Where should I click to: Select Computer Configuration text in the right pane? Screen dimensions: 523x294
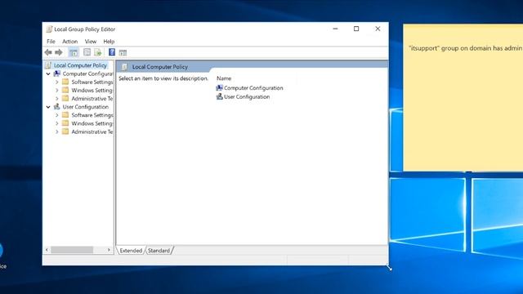click(x=253, y=88)
